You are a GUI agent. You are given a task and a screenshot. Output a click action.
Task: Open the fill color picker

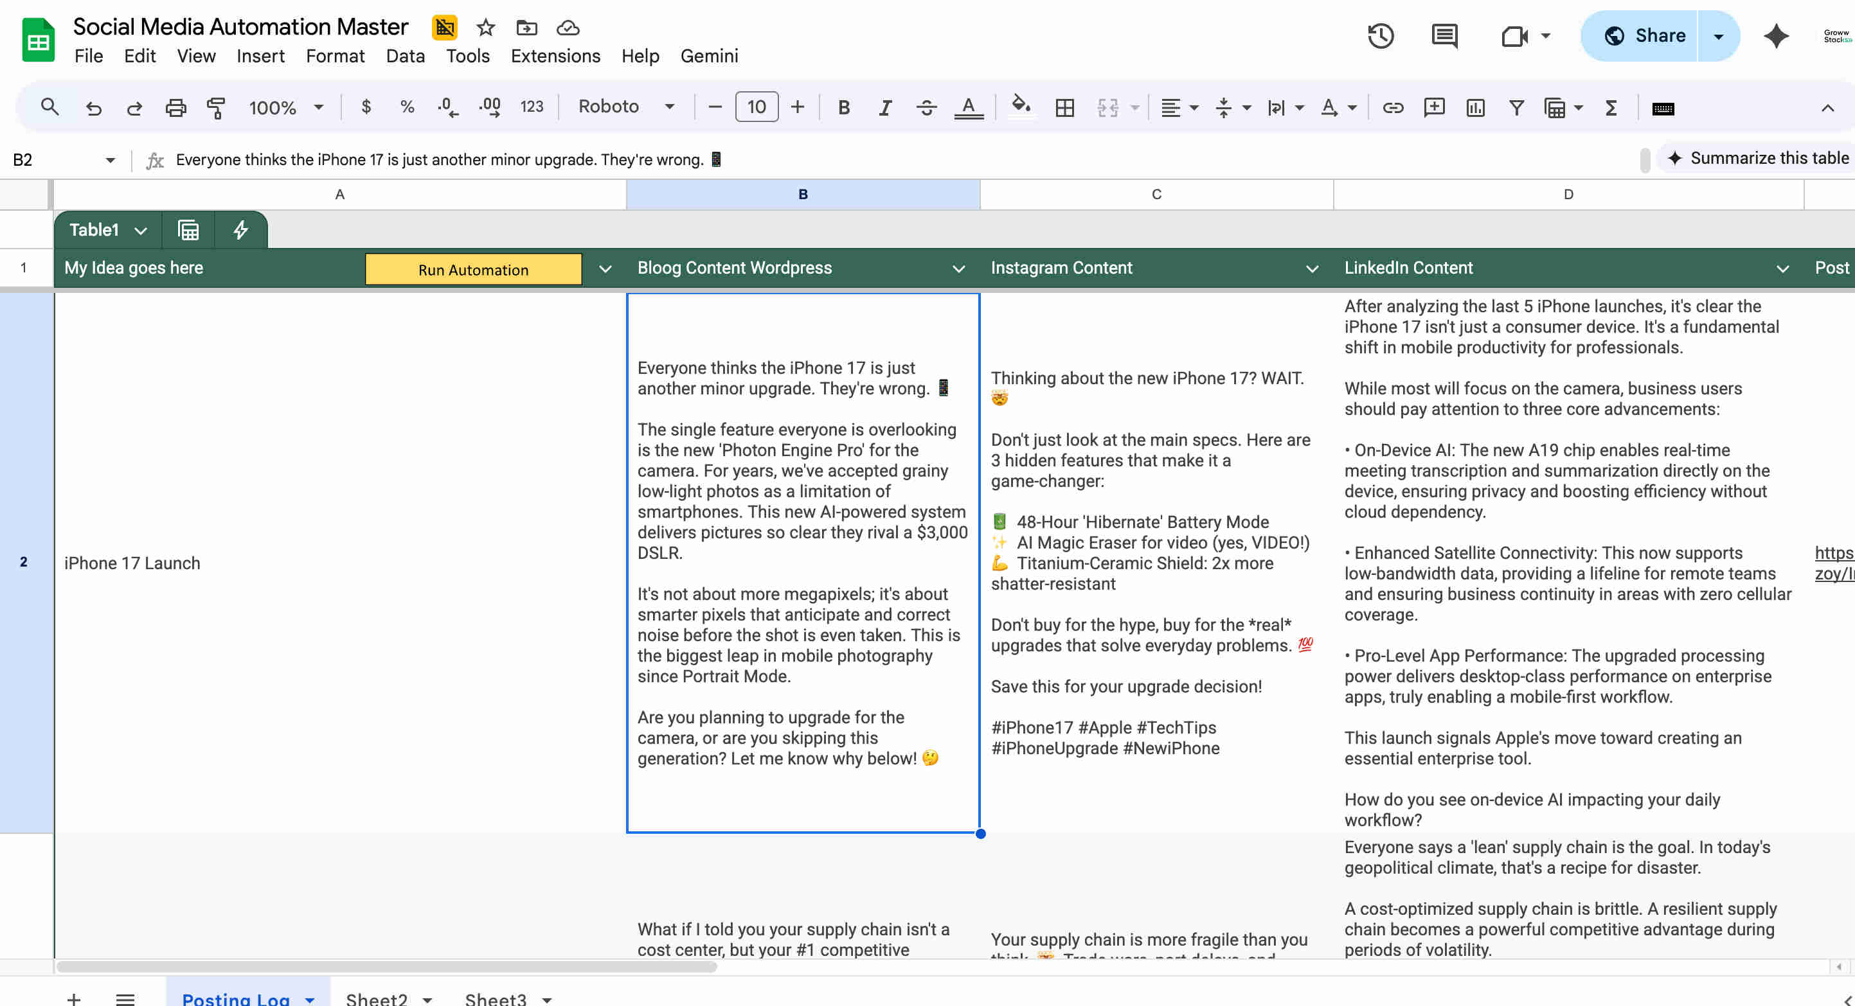tap(1021, 107)
